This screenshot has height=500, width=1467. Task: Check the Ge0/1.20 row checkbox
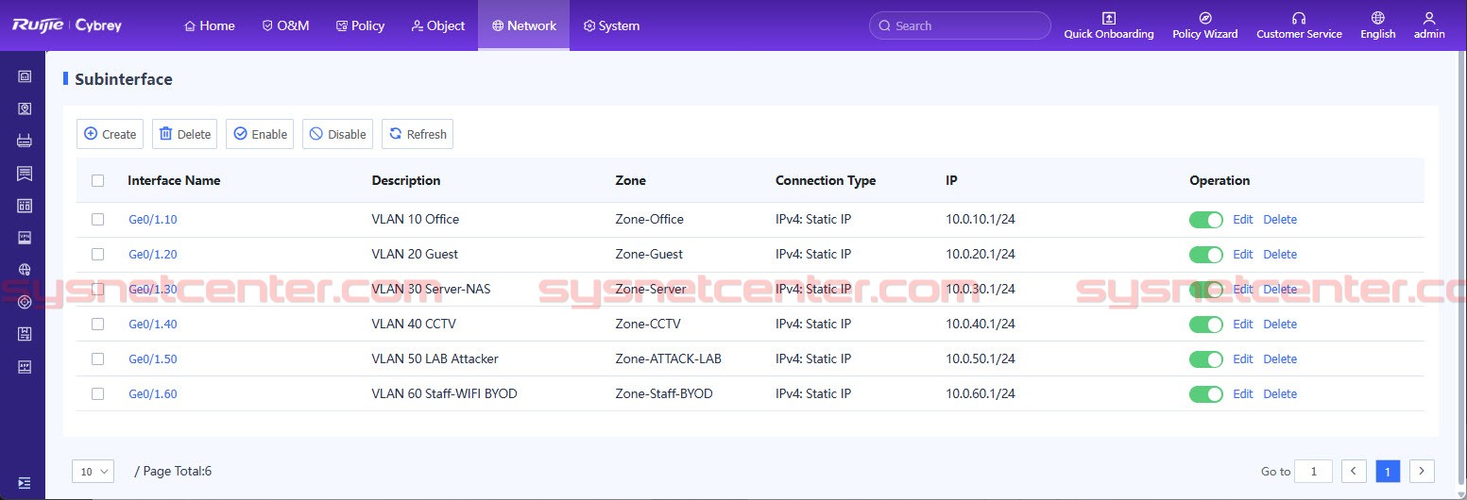[x=97, y=254]
